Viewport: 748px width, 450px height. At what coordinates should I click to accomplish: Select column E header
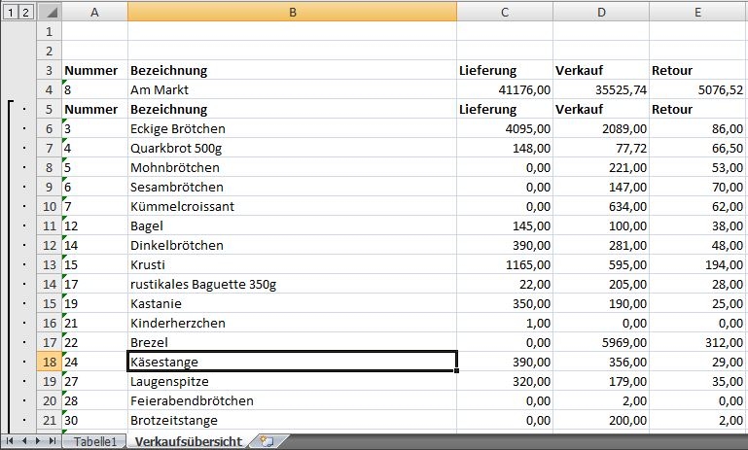click(698, 12)
